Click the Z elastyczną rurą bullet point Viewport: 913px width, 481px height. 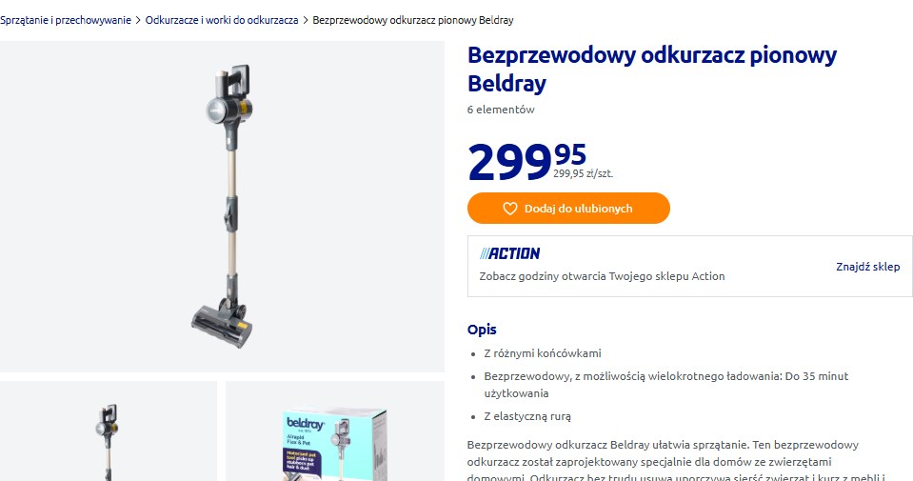[527, 416]
